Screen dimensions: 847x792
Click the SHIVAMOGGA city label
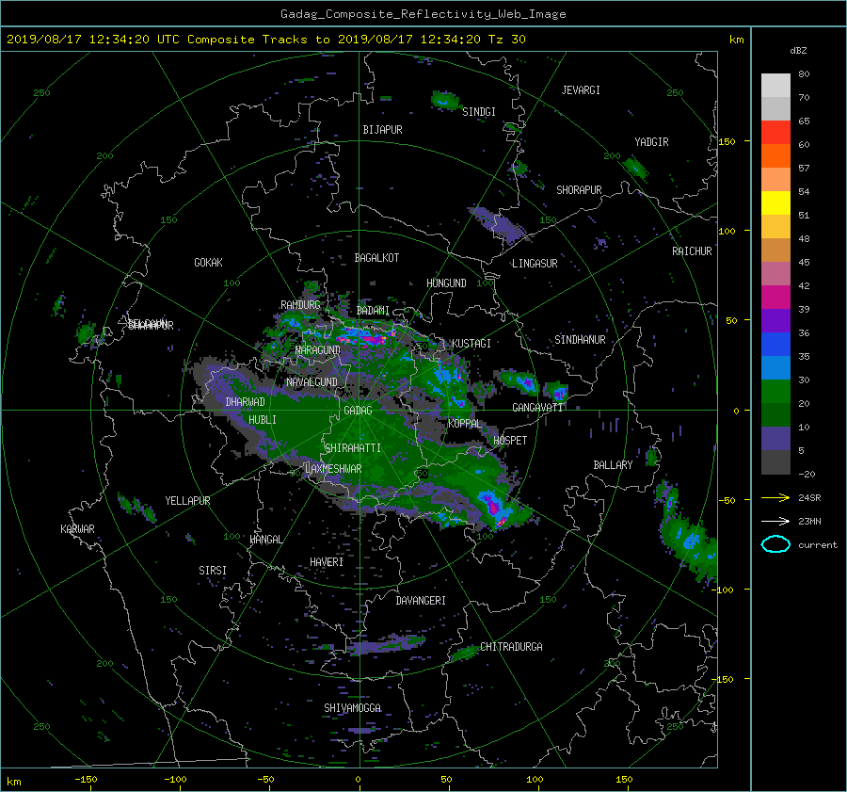tap(352, 708)
